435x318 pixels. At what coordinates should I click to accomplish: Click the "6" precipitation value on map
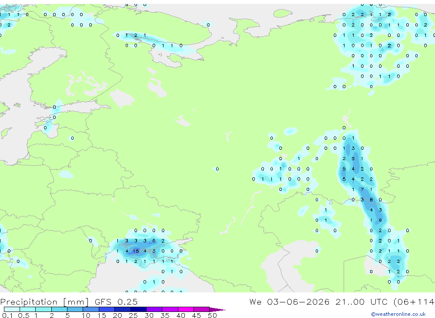[x=380, y=220]
